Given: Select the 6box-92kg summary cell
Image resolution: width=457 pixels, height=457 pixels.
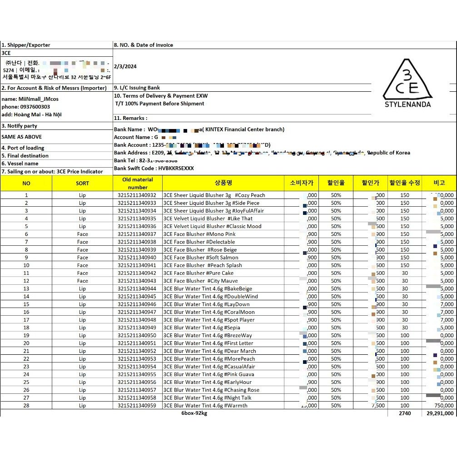Looking at the screenshot, I should tap(194, 413).
